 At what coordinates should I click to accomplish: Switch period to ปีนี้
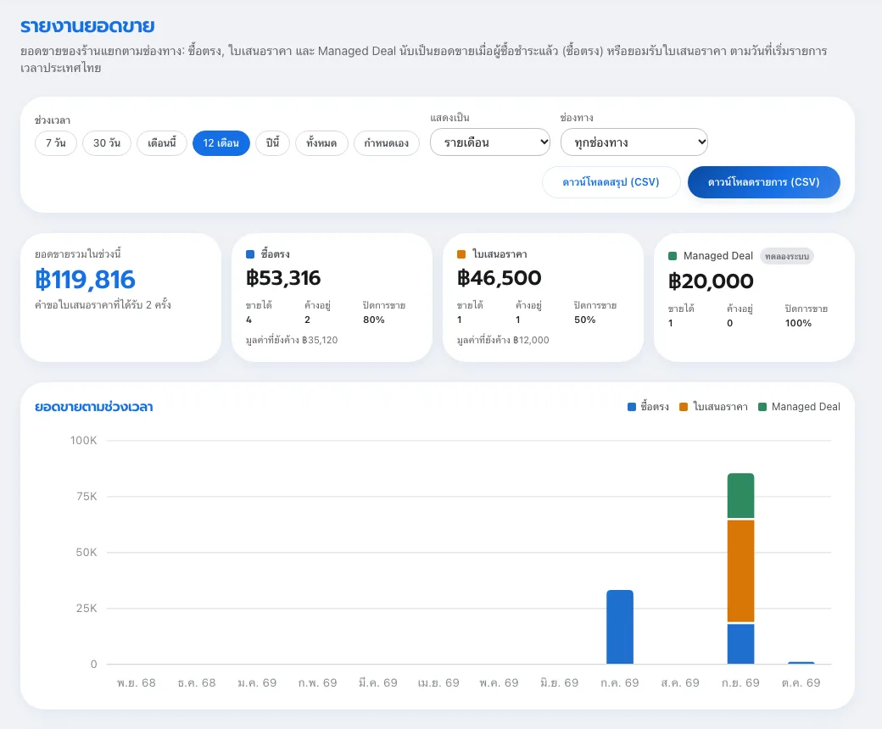click(273, 142)
